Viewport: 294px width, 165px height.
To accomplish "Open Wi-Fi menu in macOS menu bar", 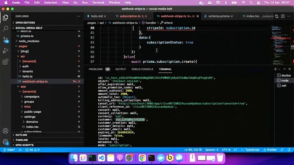I will click(243, 3).
